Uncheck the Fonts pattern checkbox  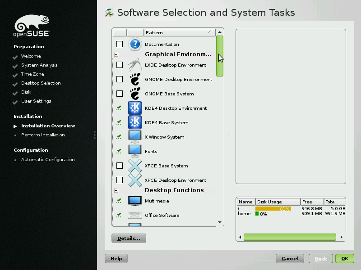pos(119,151)
